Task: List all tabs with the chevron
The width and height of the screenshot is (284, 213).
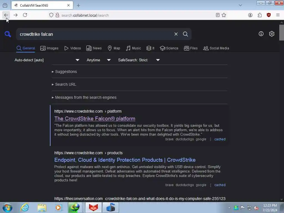Action: click(x=240, y=6)
